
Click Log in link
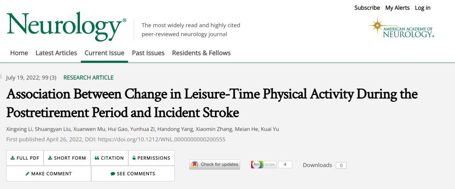click(x=423, y=8)
